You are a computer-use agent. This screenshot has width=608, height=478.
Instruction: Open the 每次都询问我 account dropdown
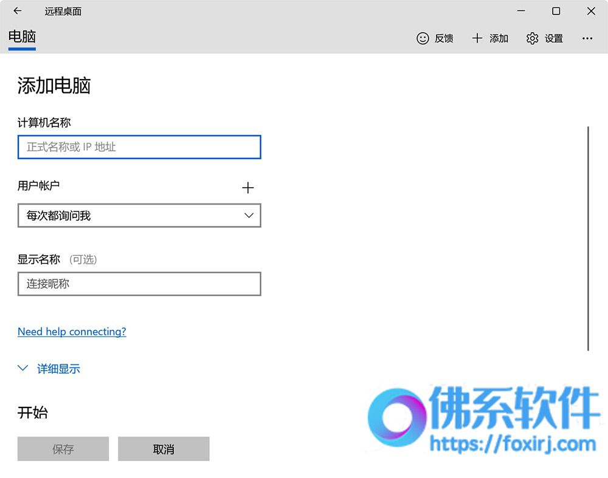(x=139, y=216)
